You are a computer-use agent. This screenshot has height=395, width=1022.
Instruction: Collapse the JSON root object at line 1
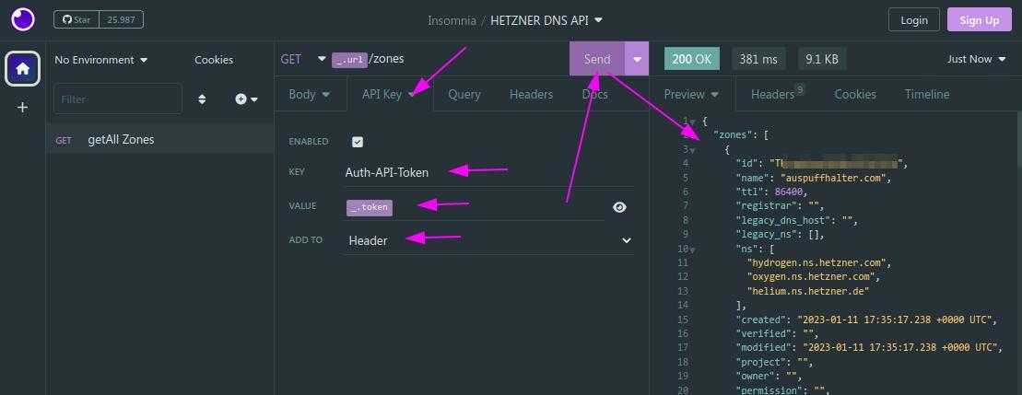(x=692, y=122)
